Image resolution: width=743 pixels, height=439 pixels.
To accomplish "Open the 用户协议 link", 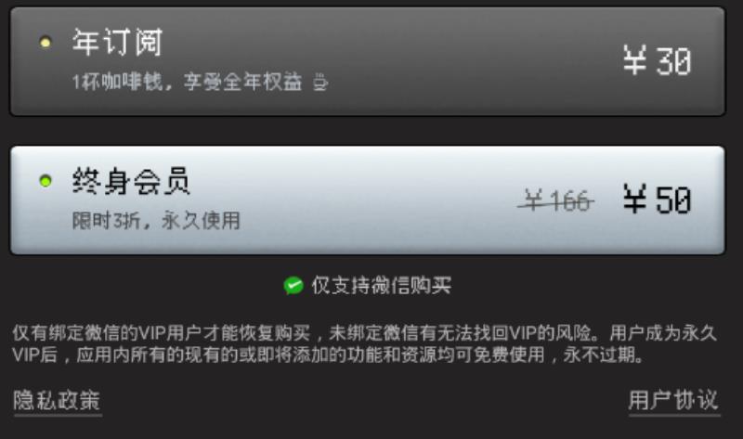I will pos(673,401).
